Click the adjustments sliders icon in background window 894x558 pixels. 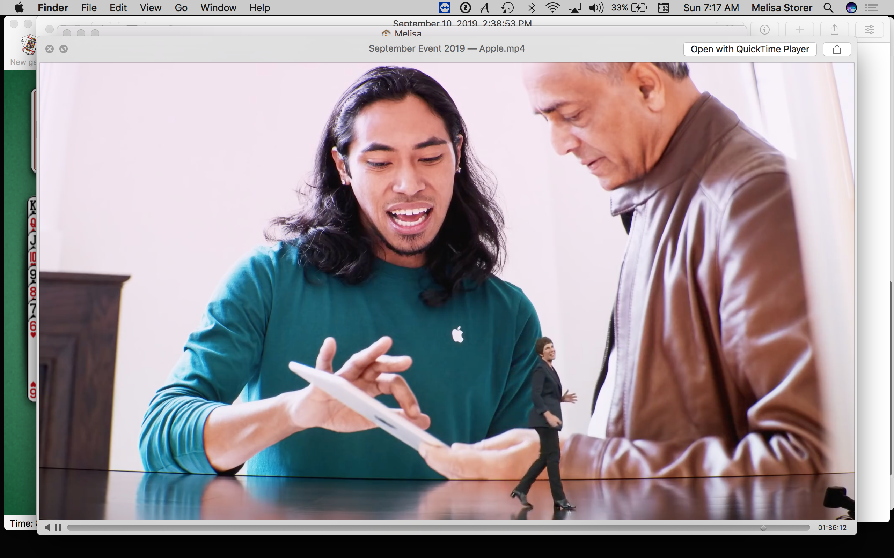870,30
